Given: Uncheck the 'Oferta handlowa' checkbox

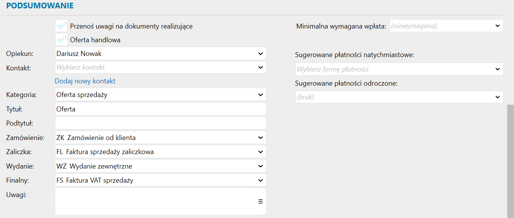Looking at the screenshot, I should (62, 40).
